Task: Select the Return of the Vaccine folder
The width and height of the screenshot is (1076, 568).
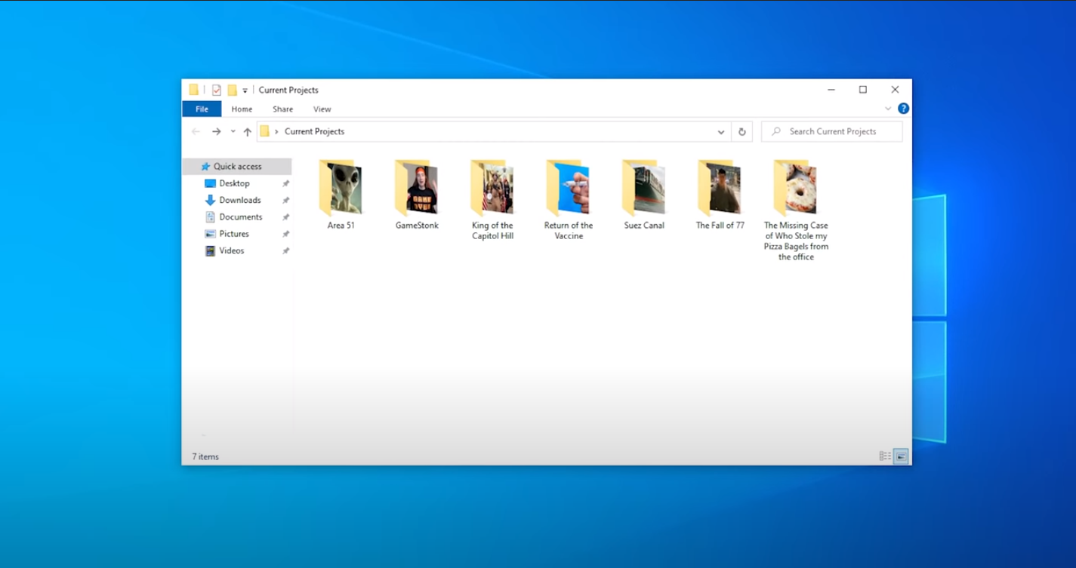Action: [x=568, y=200]
